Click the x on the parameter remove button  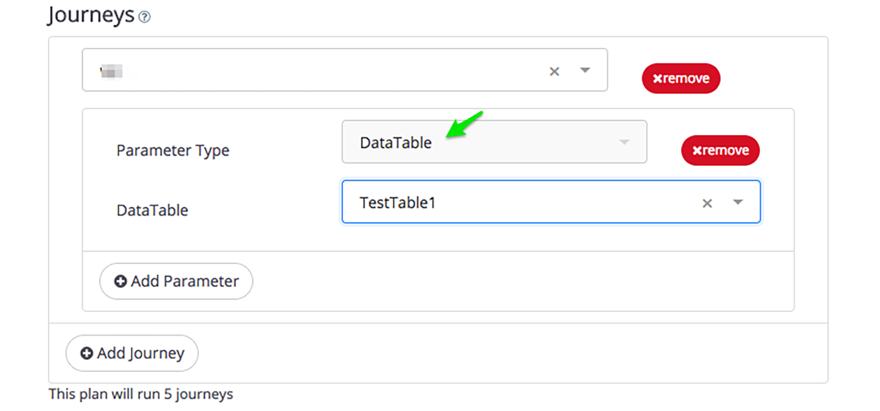pyautogui.click(x=697, y=151)
